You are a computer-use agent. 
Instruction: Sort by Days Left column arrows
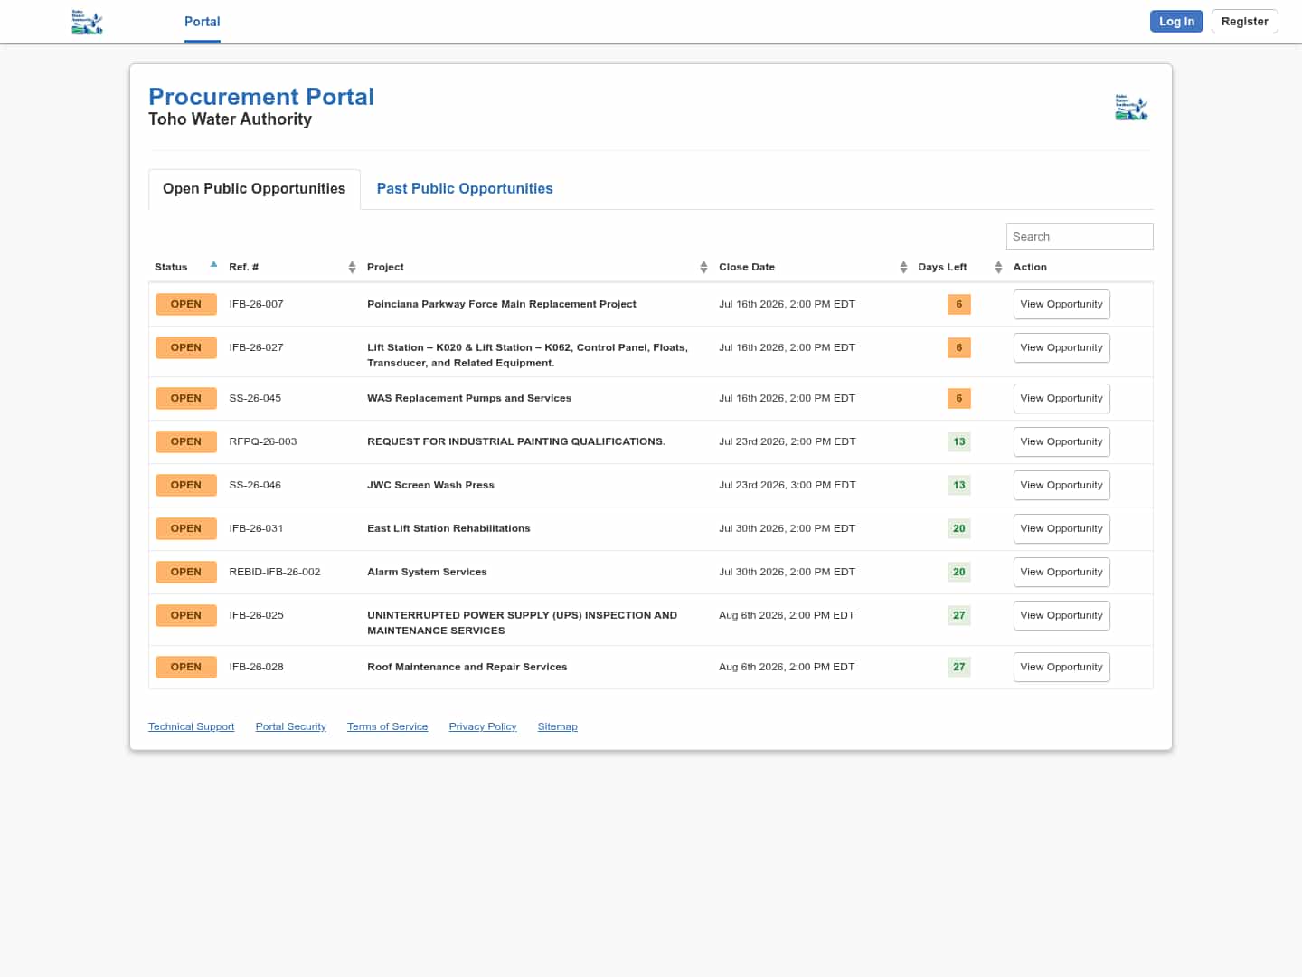(x=998, y=267)
